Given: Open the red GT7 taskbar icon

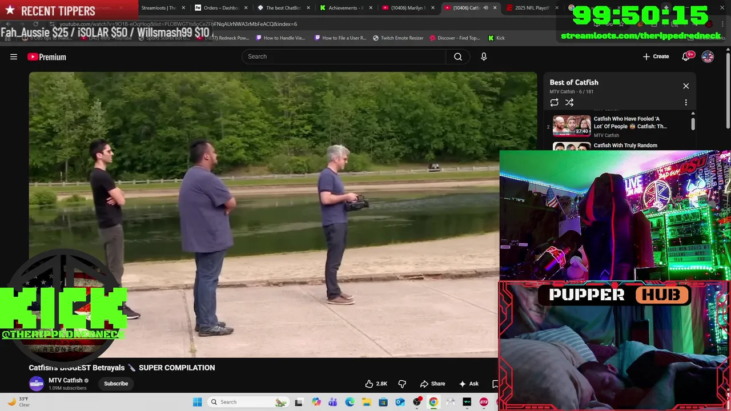Looking at the screenshot, I should click(x=484, y=402).
